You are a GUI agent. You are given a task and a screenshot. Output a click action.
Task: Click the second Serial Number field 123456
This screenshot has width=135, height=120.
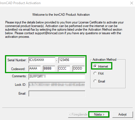pyautogui.click(x=71, y=60)
